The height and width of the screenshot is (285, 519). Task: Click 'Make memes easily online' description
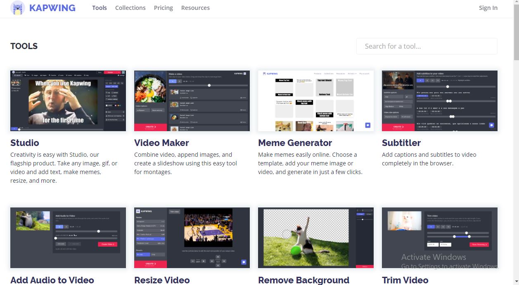tap(310, 163)
